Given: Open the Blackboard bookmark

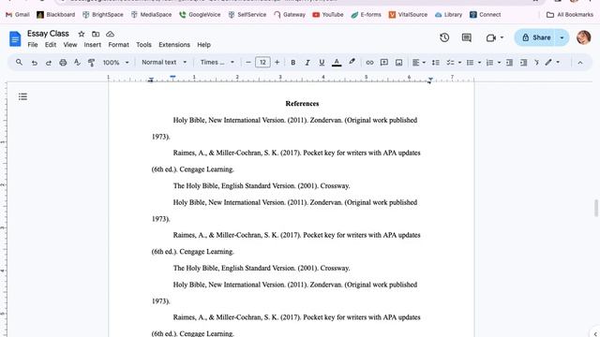Looking at the screenshot, I should pos(56,15).
